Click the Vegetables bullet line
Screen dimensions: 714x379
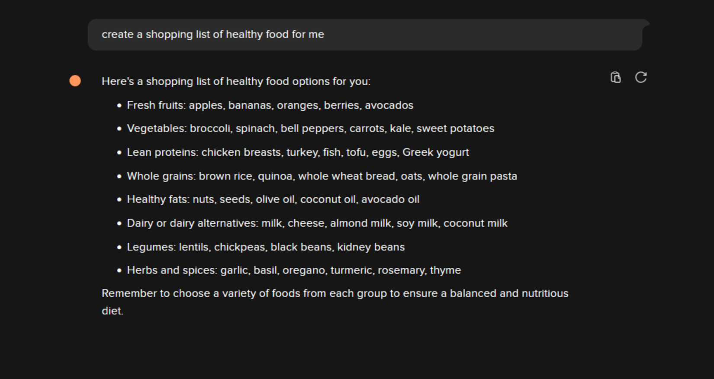click(310, 128)
